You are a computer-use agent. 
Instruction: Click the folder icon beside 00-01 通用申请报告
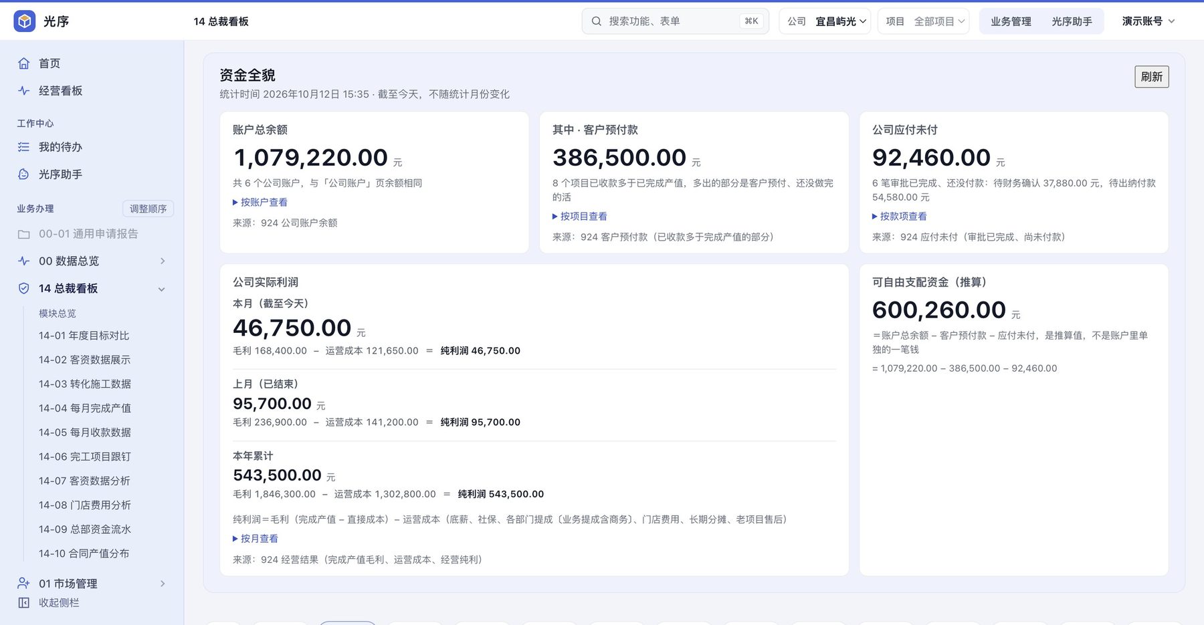point(24,234)
